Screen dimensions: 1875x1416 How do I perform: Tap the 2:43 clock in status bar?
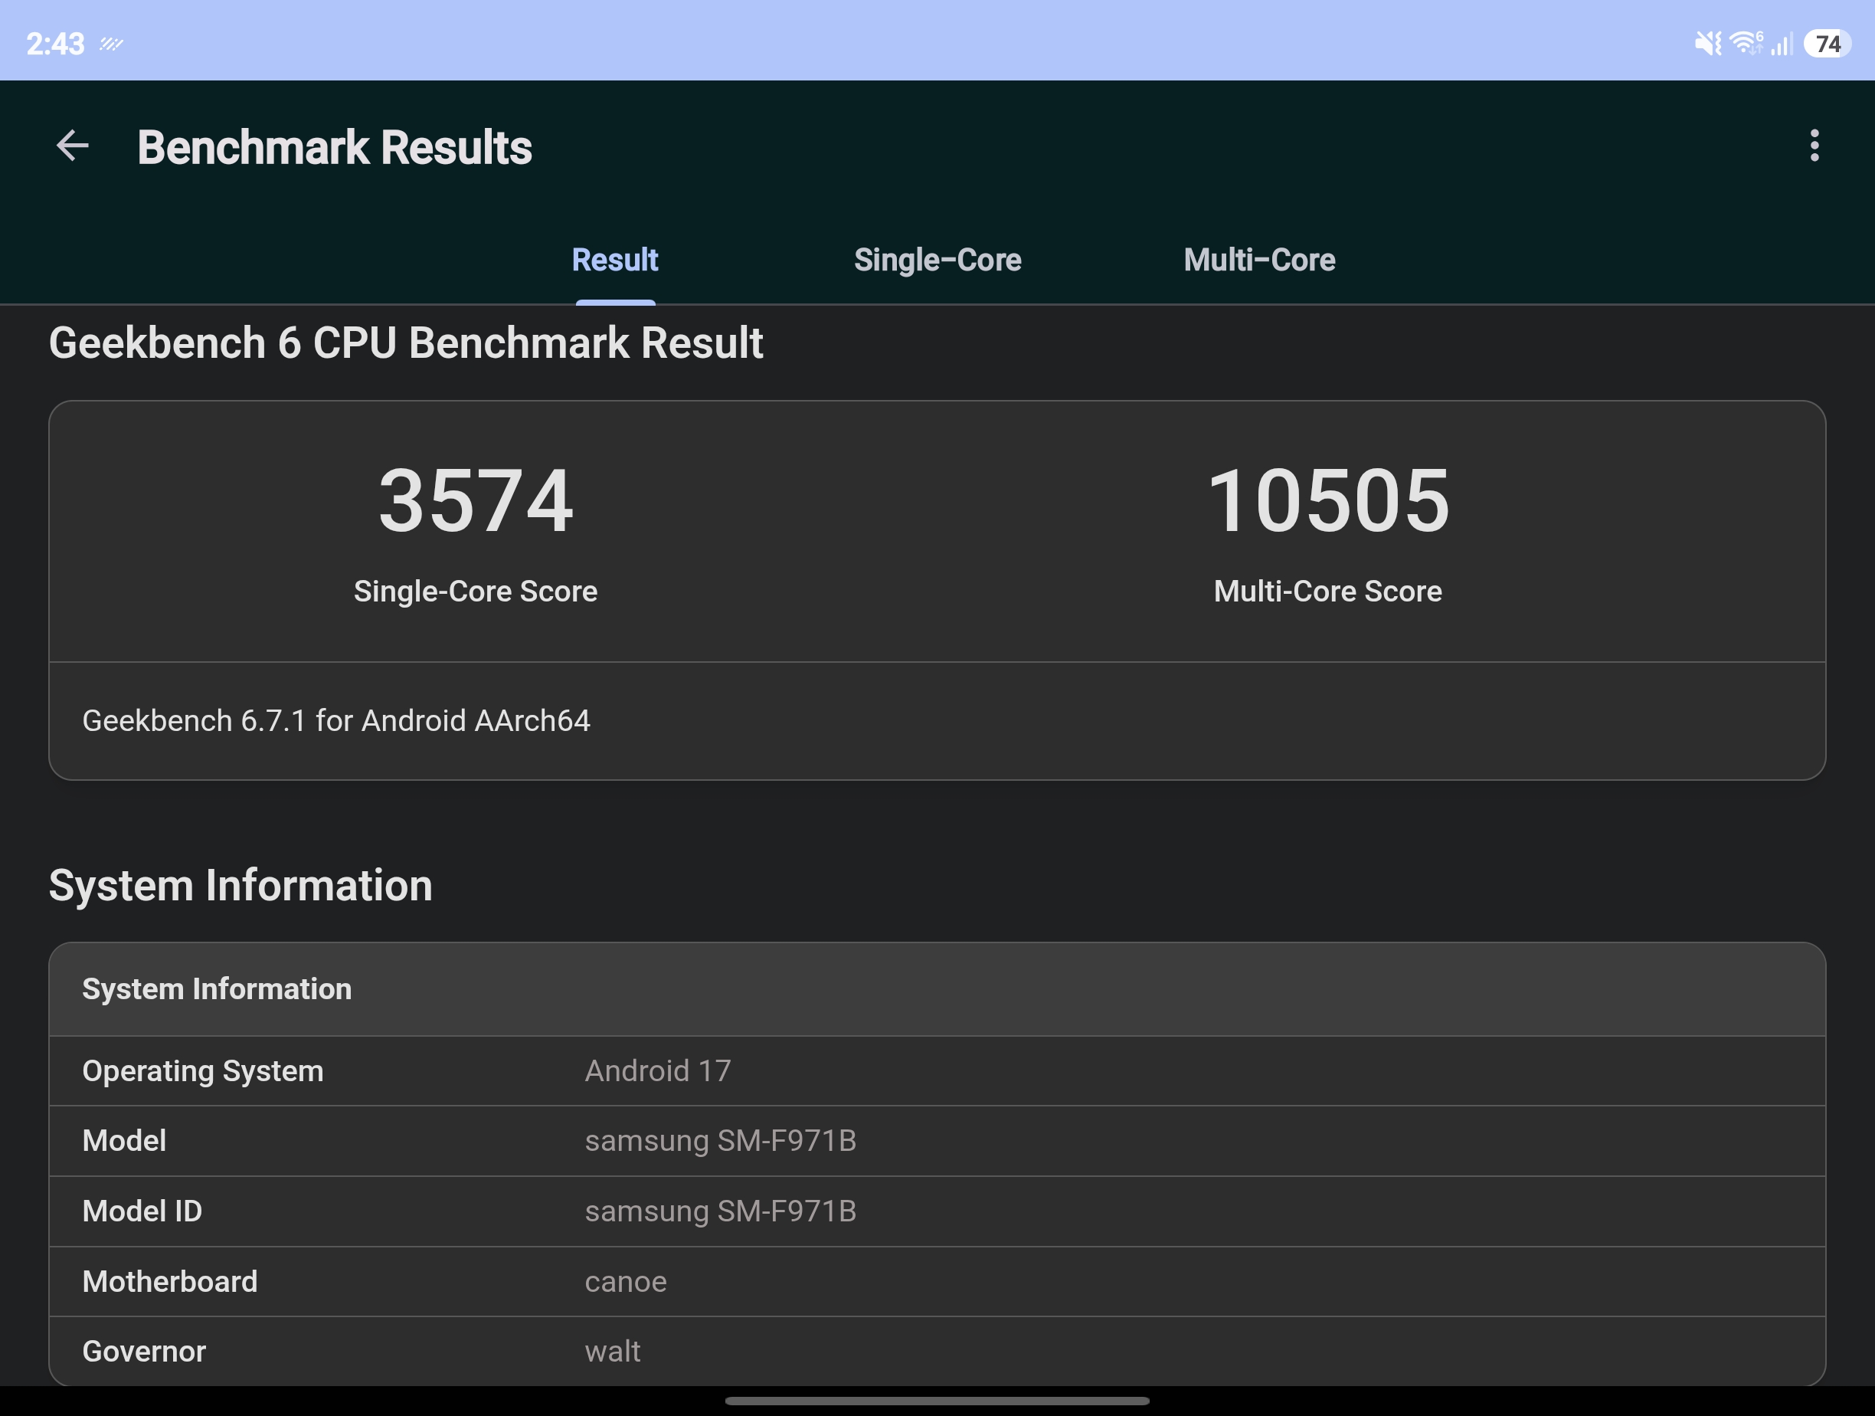coord(55,43)
